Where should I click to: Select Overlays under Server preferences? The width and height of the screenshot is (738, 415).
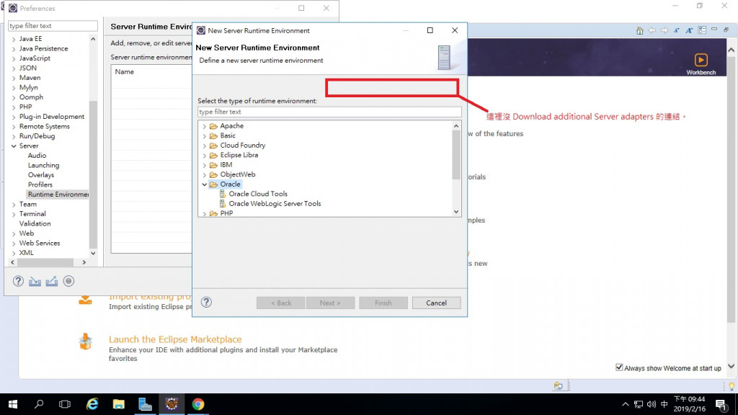pyautogui.click(x=41, y=174)
